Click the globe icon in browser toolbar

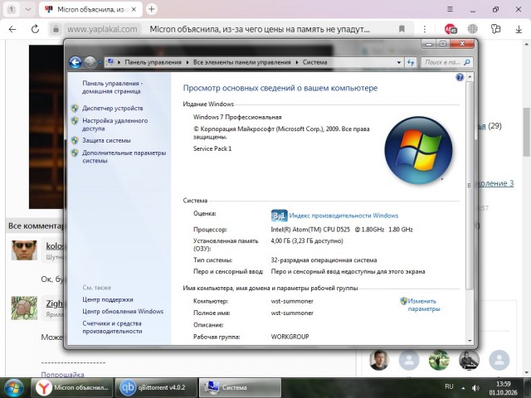tap(473, 29)
